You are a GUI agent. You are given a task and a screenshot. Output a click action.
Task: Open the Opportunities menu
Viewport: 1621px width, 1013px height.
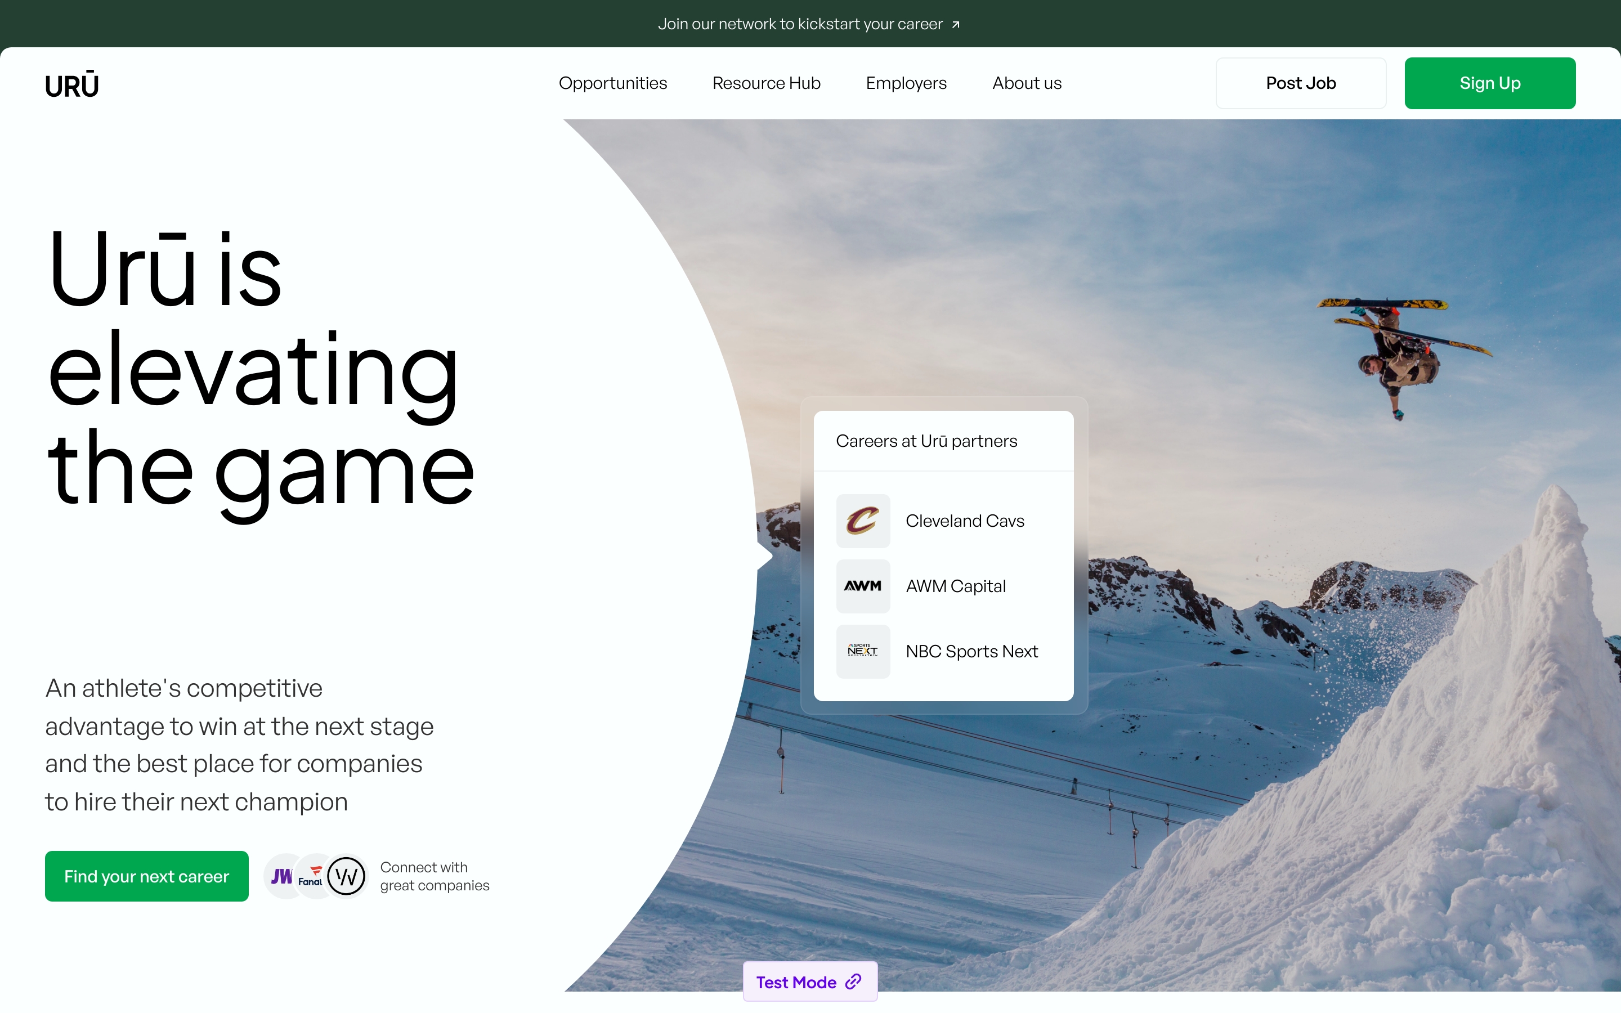612,83
